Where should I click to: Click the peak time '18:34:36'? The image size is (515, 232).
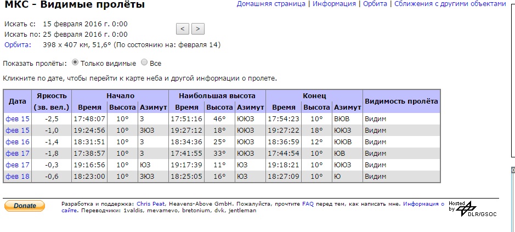(186, 142)
